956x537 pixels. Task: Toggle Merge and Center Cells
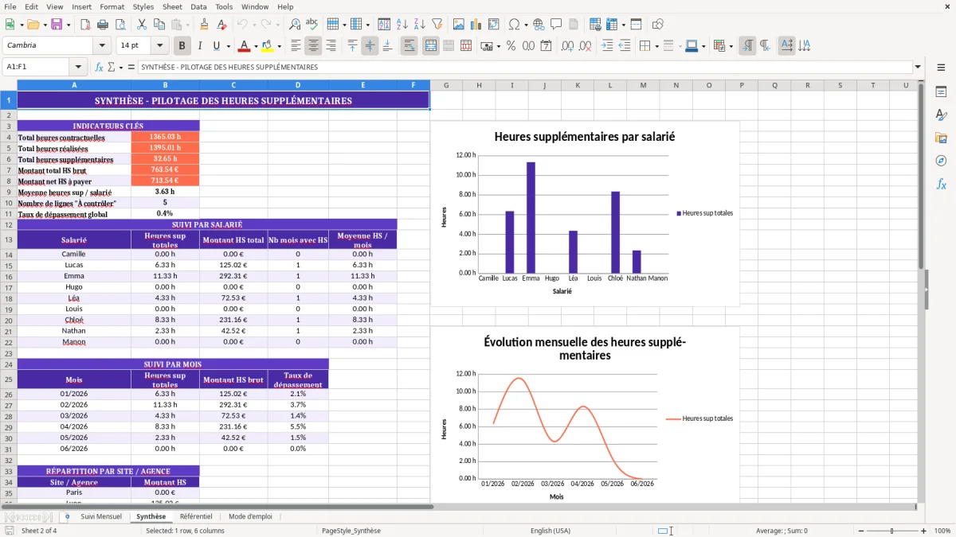pos(430,46)
